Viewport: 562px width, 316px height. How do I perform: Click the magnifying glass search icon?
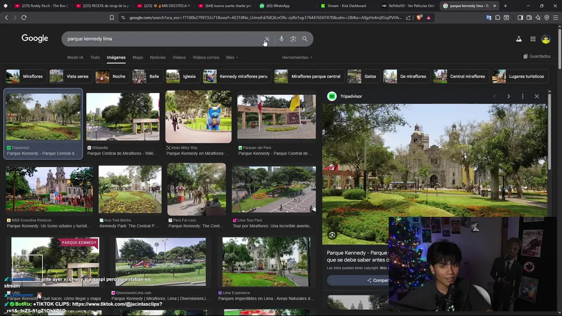[x=305, y=39]
